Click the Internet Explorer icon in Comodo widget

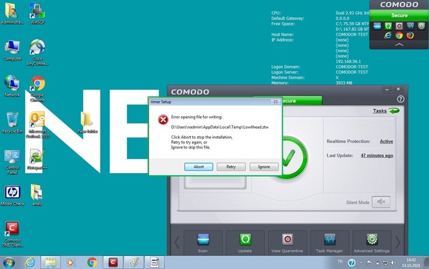pos(388,35)
